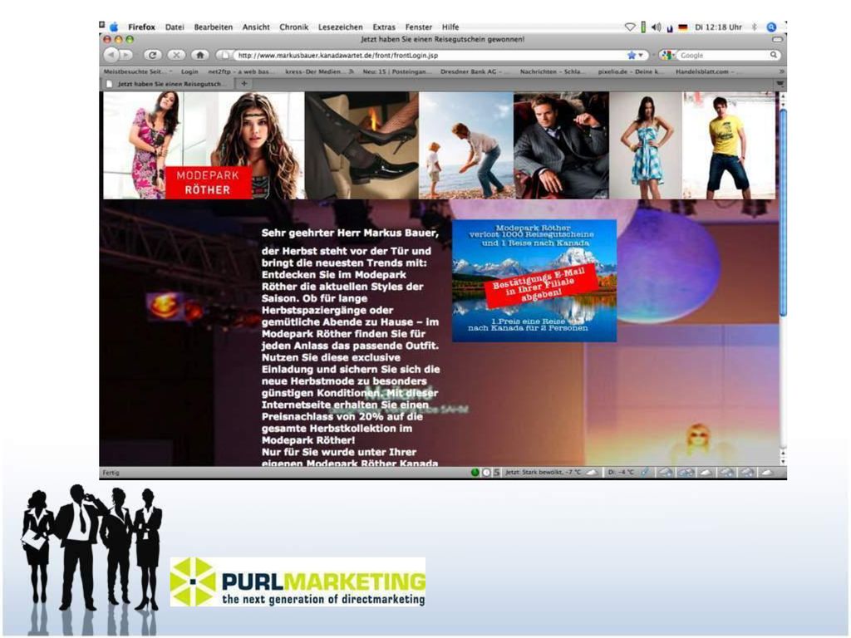Image resolution: width=851 pixels, height=638 pixels.
Task: Toggle the toolbar with the window pill button
Action: click(x=777, y=40)
